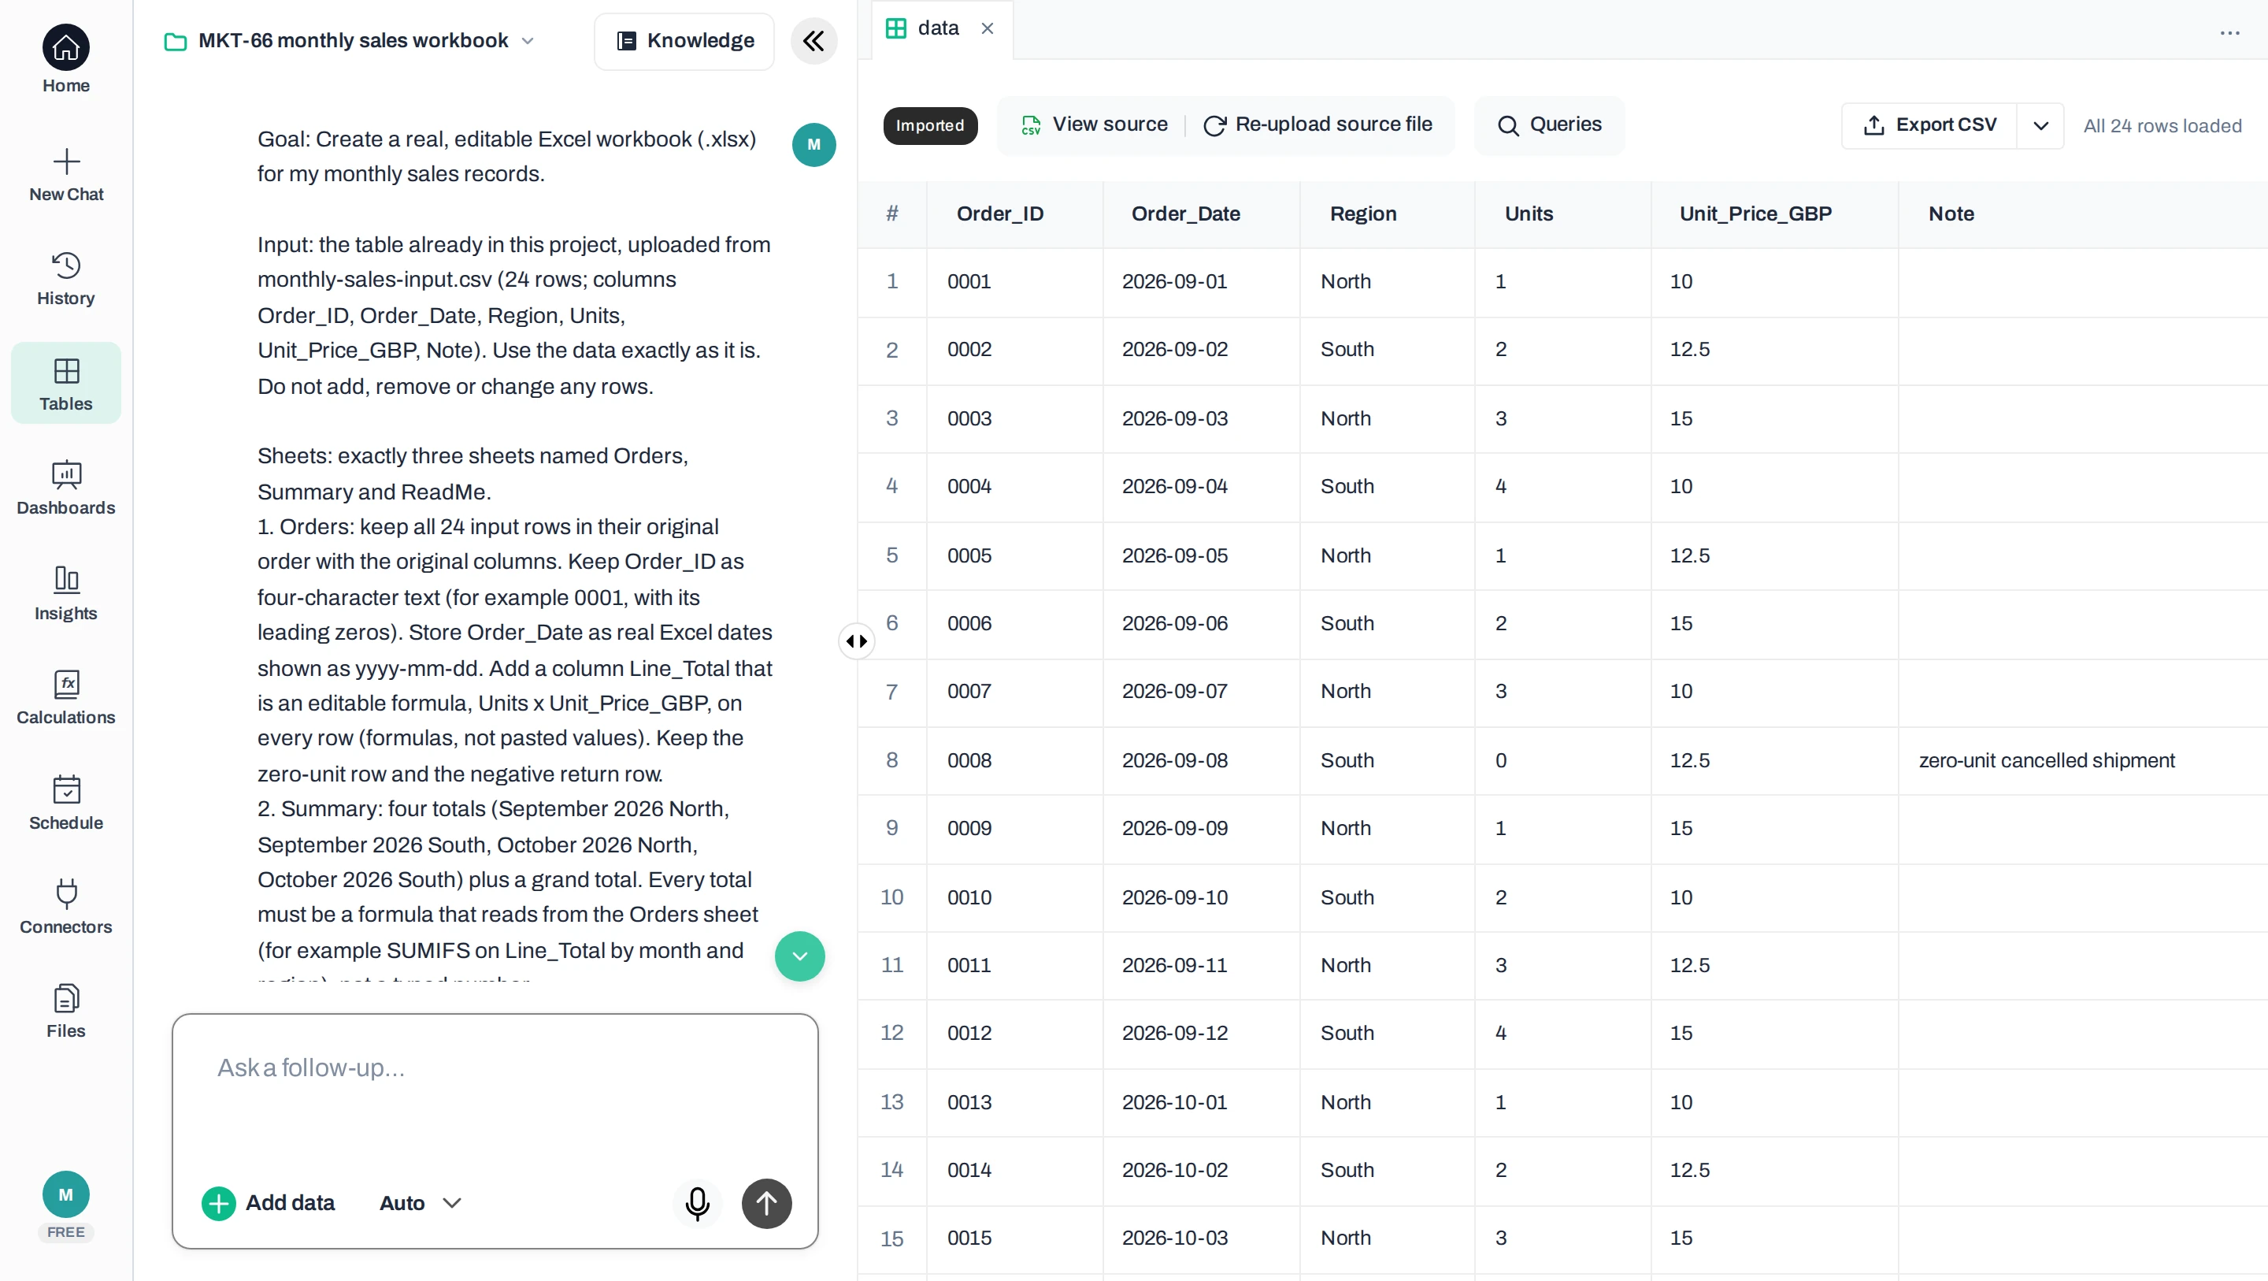Select cell with Order_ID 0013

(1014, 1102)
